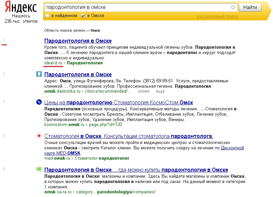
Task: Open the Цены на пародонтологию КосмоСтом result
Action: pyautogui.click(x=118, y=103)
